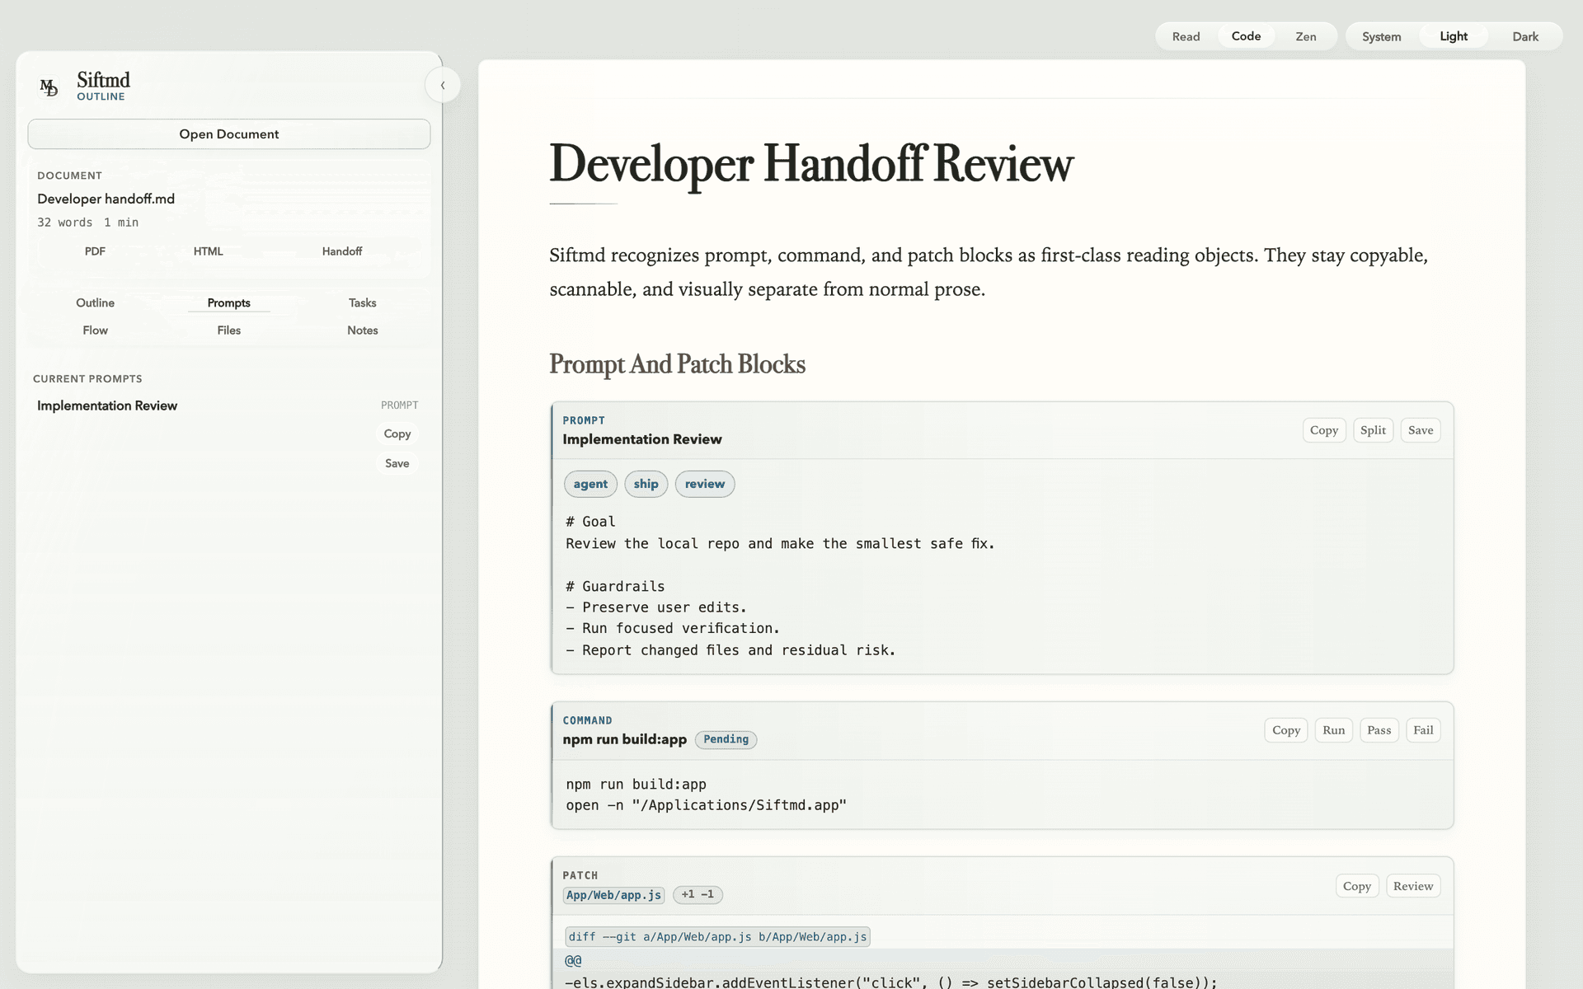Click the App/Web/app.js file label
The width and height of the screenshot is (1583, 989).
614,895
